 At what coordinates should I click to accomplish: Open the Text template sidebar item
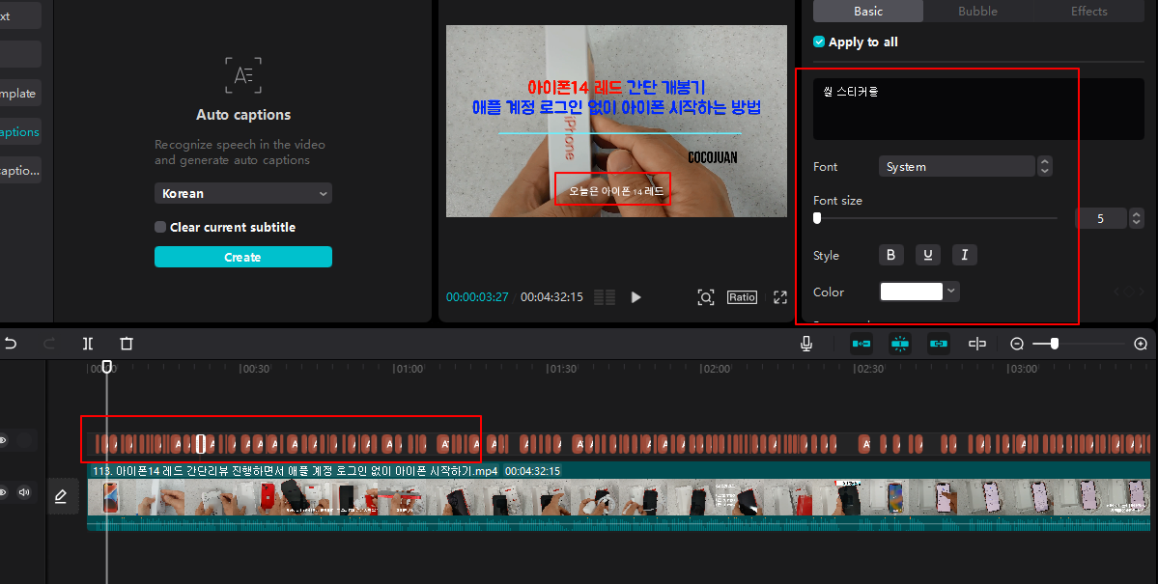pos(20,93)
